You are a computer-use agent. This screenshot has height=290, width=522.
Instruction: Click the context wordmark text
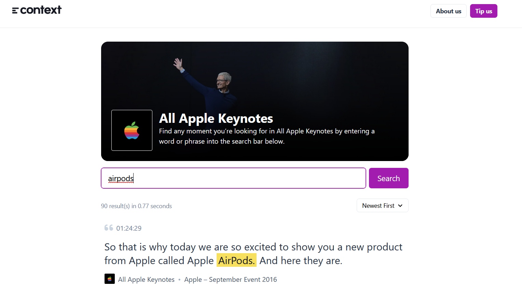41,10
